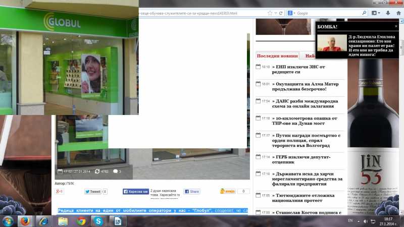Image resolution: width=404 pixels, height=227 pixels.
Task: Open the URL history dropdown arrow
Action: tap(275, 13)
